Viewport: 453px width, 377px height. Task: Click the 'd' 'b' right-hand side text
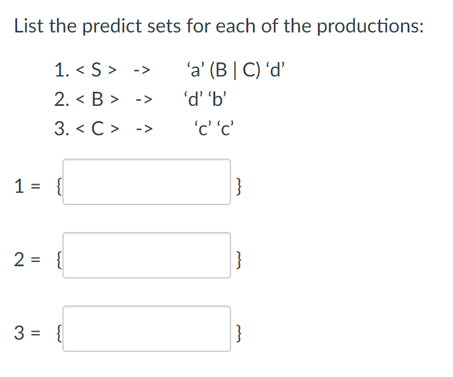205,99
